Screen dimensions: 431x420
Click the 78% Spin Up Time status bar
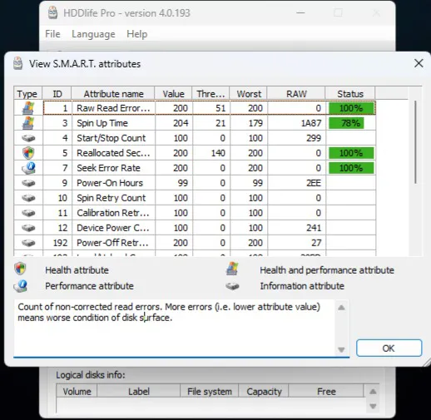click(x=346, y=123)
